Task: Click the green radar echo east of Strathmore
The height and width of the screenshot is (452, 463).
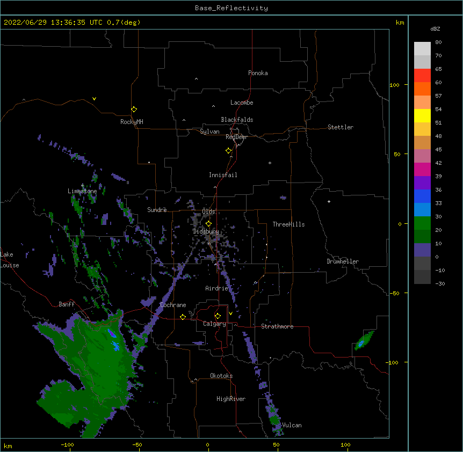Action: click(x=364, y=340)
